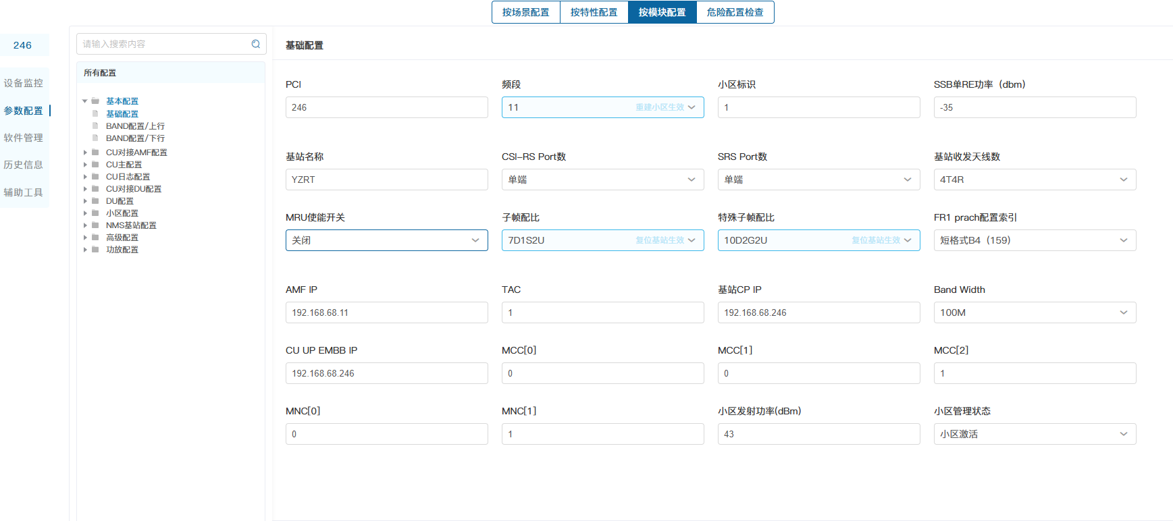Click the MCC[1] input field
The width and height of the screenshot is (1173, 521).
click(x=818, y=373)
